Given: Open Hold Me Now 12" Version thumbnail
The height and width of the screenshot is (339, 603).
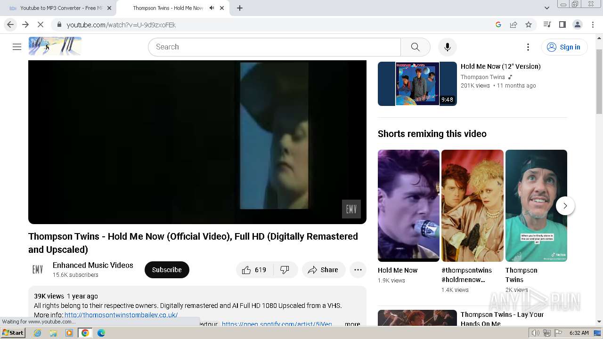Looking at the screenshot, I should pyautogui.click(x=417, y=84).
